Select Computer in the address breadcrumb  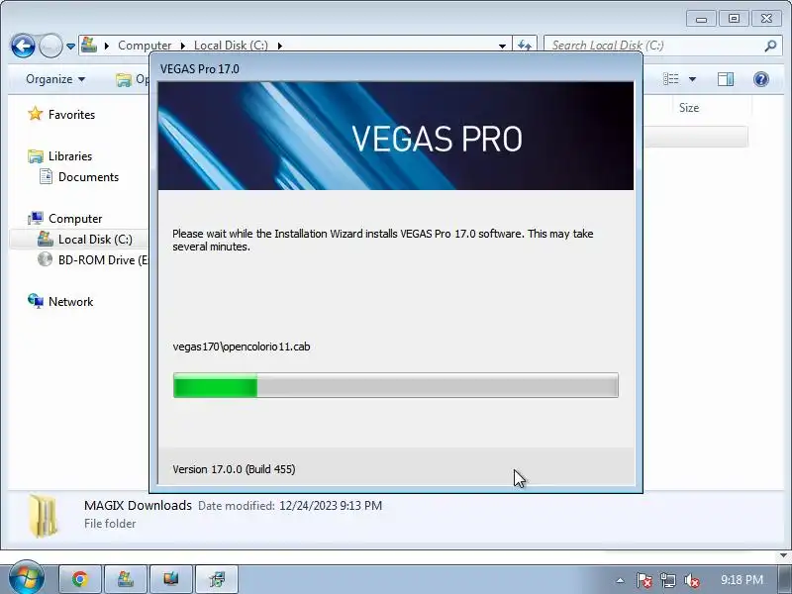point(145,46)
